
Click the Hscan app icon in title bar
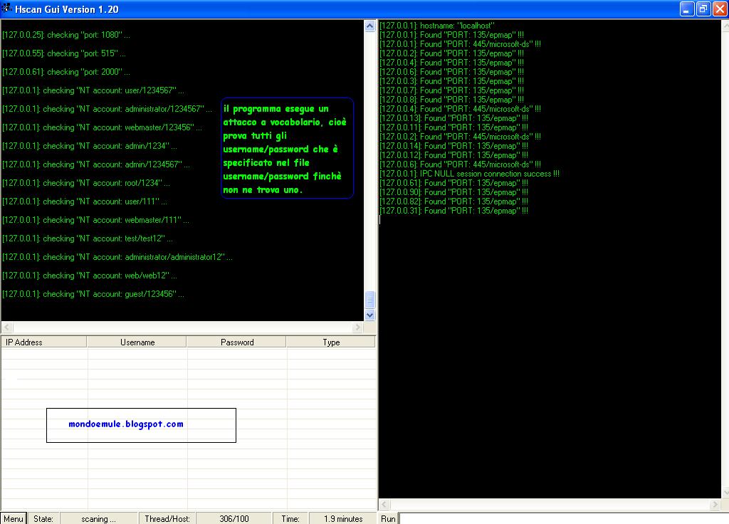(x=6, y=9)
